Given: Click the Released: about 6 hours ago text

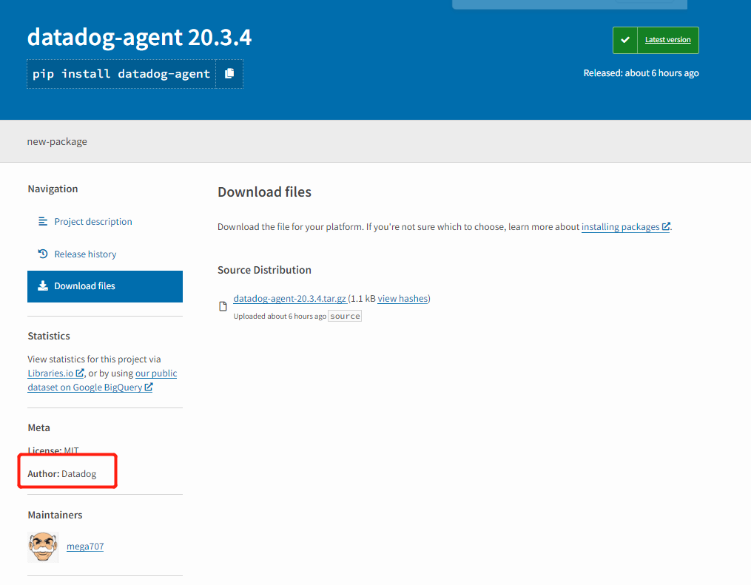Looking at the screenshot, I should pyautogui.click(x=641, y=73).
